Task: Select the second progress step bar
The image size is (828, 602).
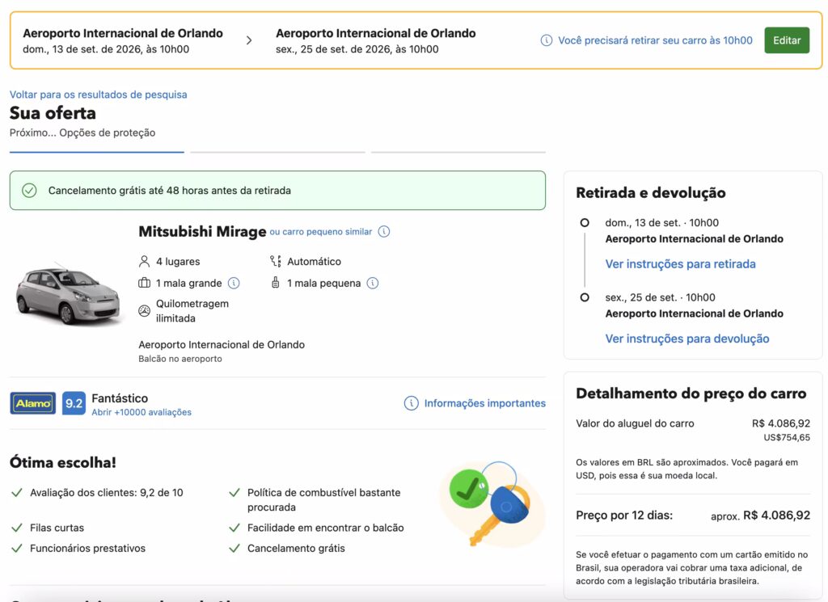Action: (277, 151)
